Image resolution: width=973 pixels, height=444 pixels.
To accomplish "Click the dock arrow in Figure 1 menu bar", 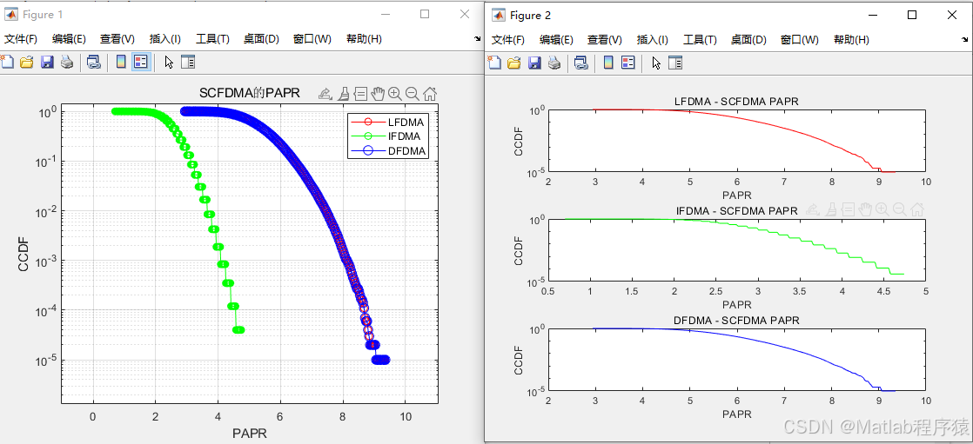I will pyautogui.click(x=478, y=38).
